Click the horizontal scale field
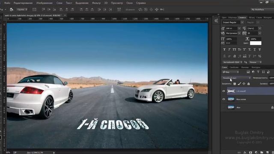 point(256,39)
